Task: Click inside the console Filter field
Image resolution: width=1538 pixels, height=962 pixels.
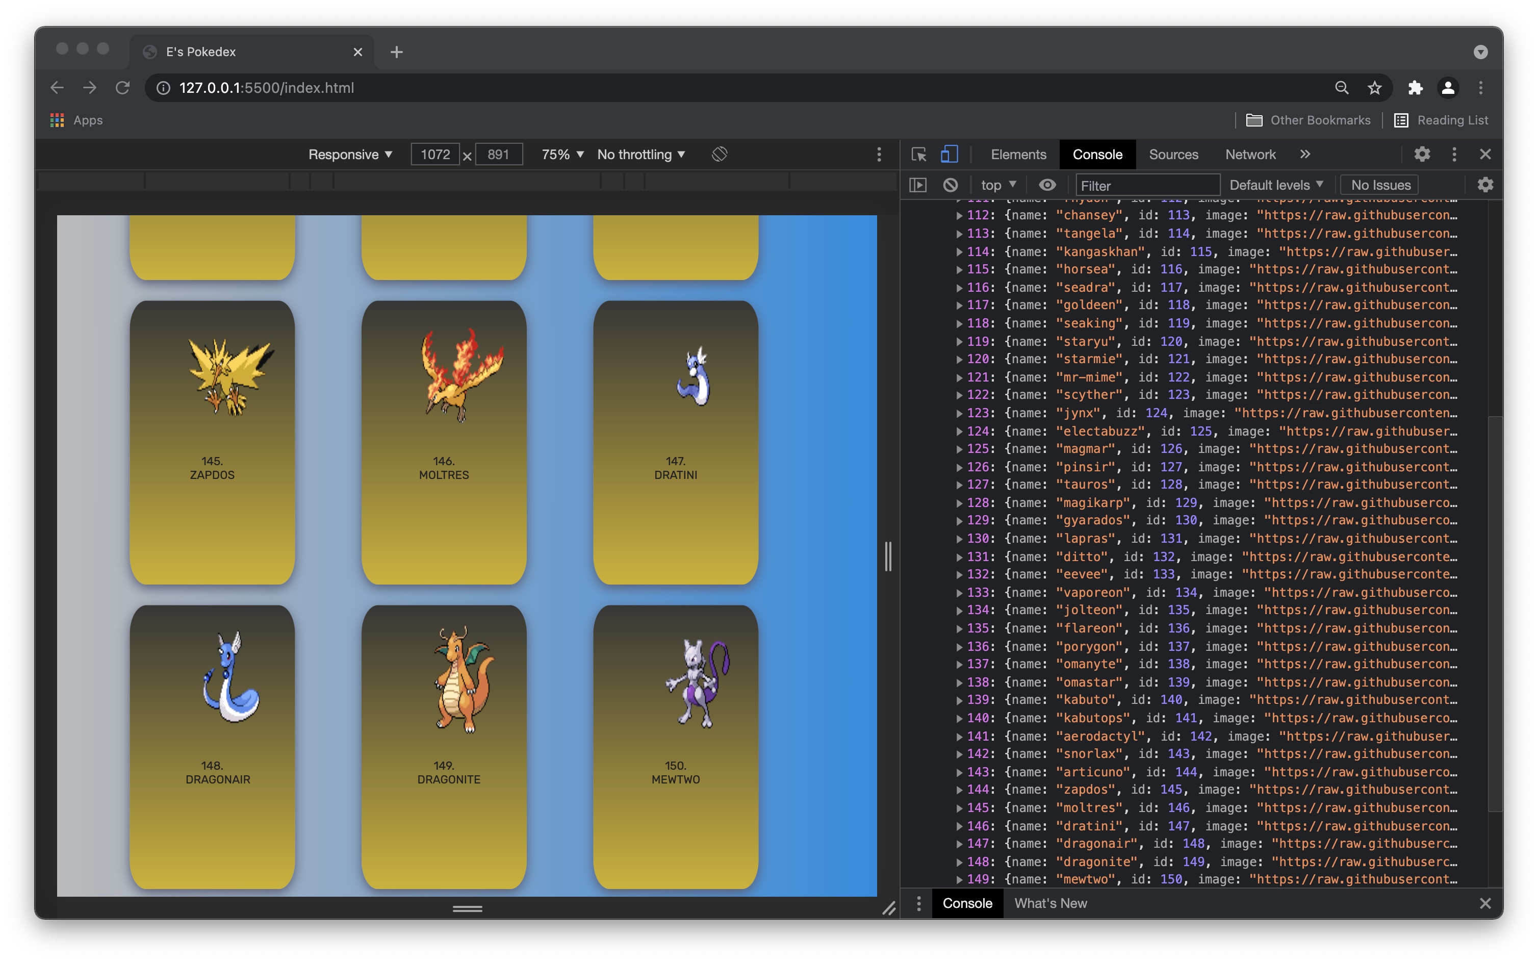Action: (x=1147, y=185)
